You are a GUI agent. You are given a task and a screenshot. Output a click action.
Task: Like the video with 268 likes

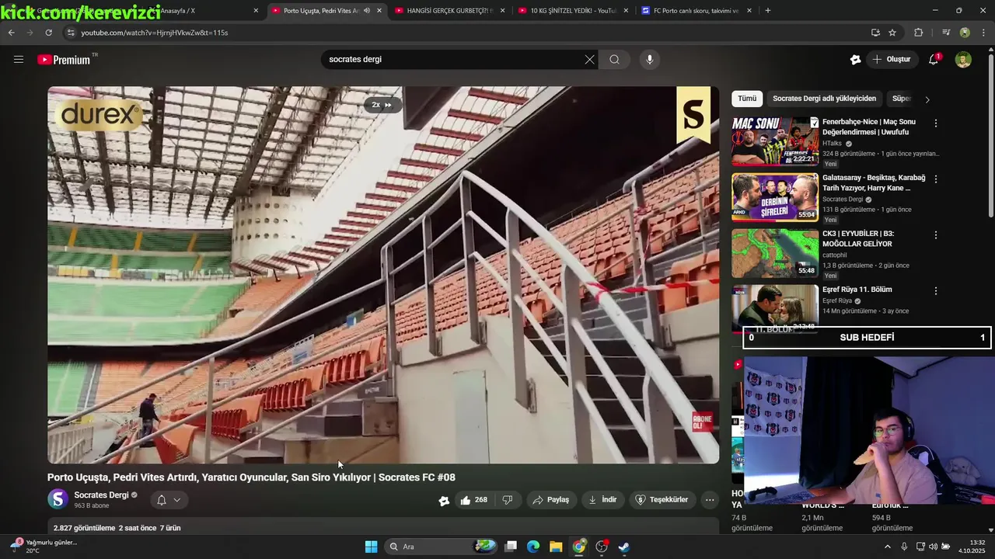[473, 500]
